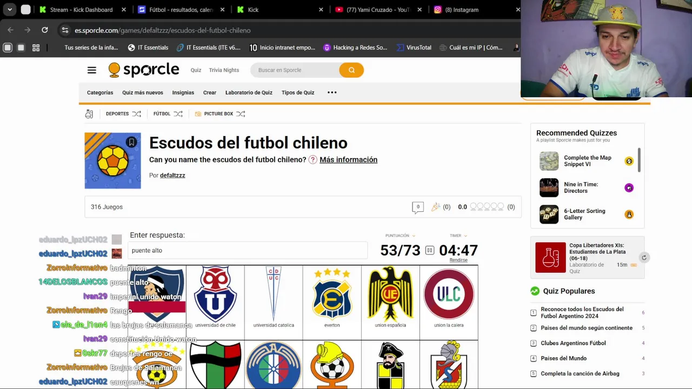
Task: Switch to the YouTube Yami Cruzado tab
Action: [377, 10]
